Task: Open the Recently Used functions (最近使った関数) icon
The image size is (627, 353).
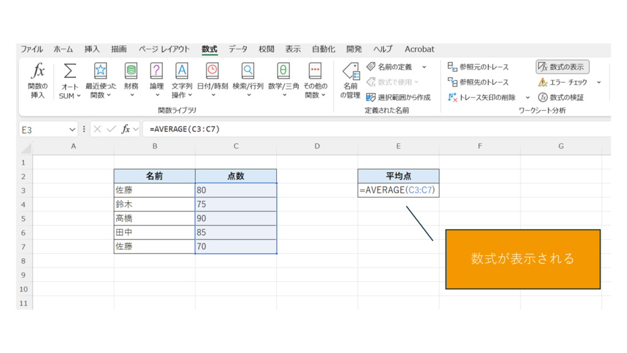Action: point(100,71)
